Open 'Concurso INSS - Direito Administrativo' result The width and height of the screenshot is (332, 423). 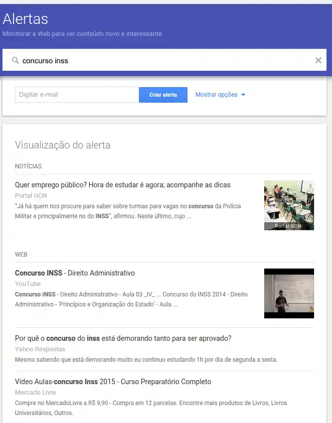75,273
